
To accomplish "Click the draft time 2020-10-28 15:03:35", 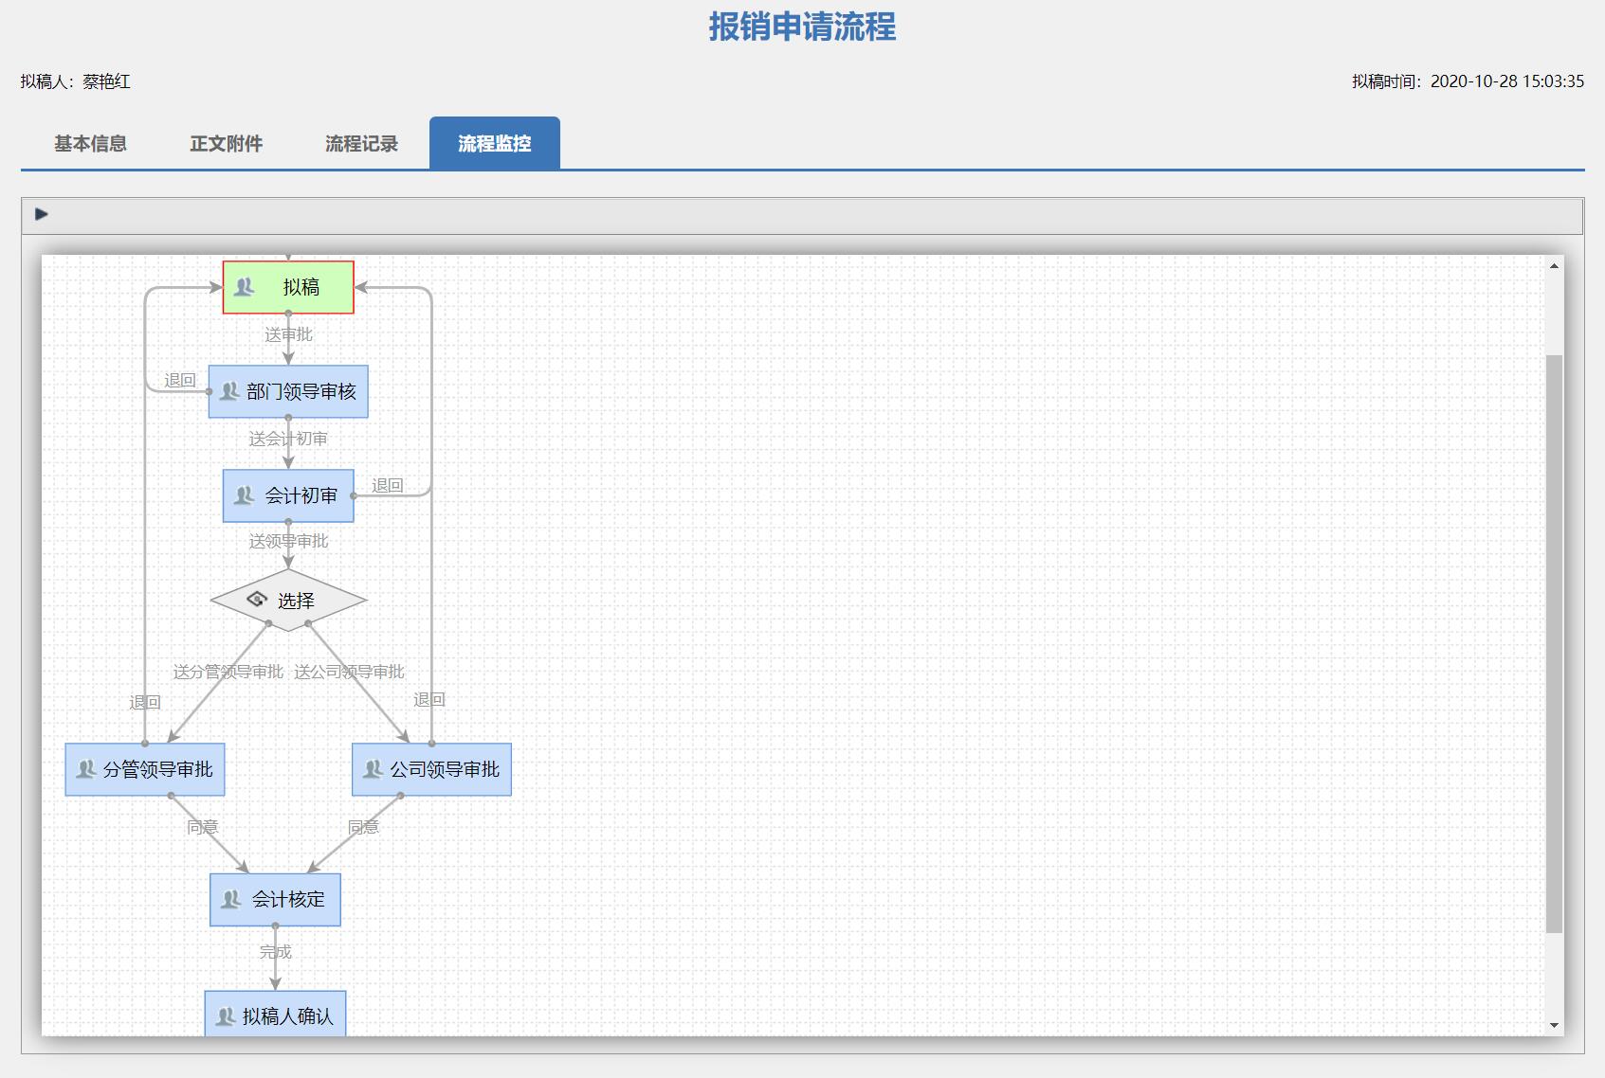I will tap(1507, 81).
